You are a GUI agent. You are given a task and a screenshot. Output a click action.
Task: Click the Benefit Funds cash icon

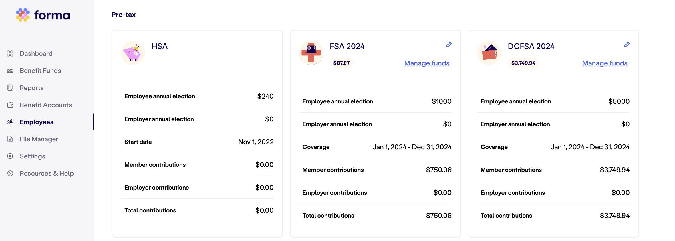(10, 71)
